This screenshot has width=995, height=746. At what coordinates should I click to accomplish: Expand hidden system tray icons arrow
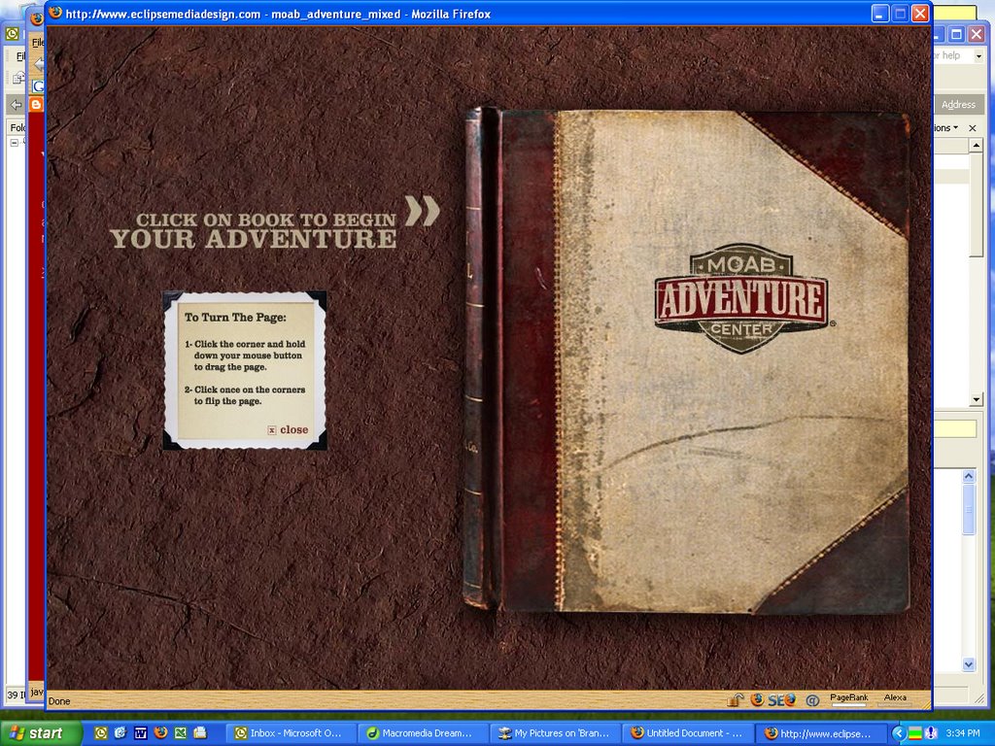pyautogui.click(x=898, y=733)
